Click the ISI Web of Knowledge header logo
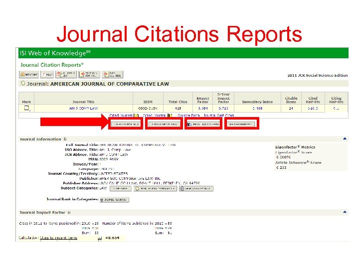Screen dimensions: 359x269 (55, 53)
